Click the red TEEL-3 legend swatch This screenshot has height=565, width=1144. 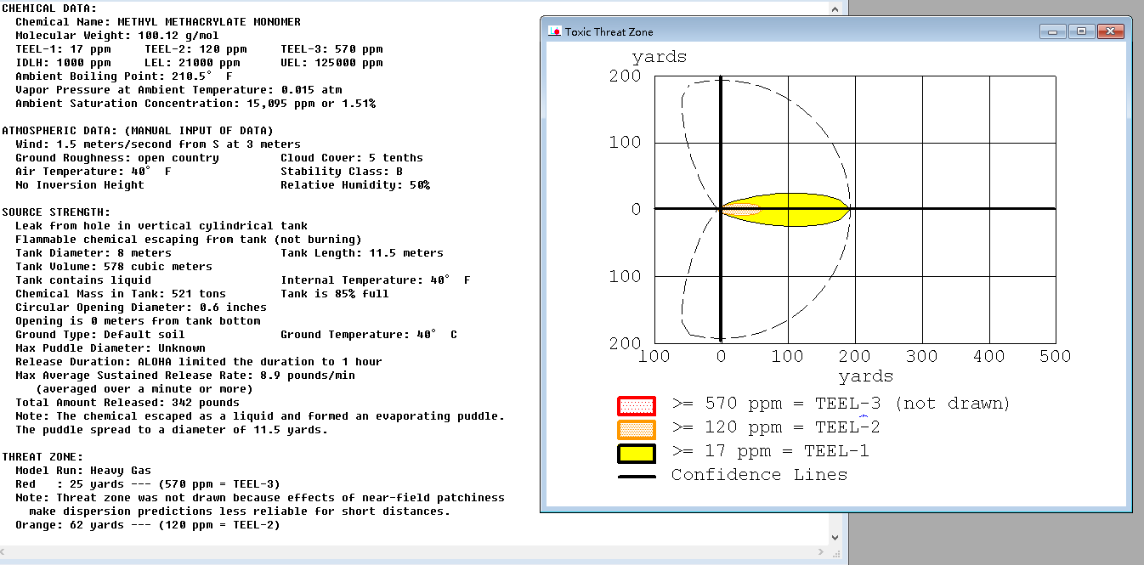(637, 406)
